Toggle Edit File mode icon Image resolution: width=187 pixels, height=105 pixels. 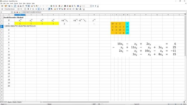tap(15, 6)
